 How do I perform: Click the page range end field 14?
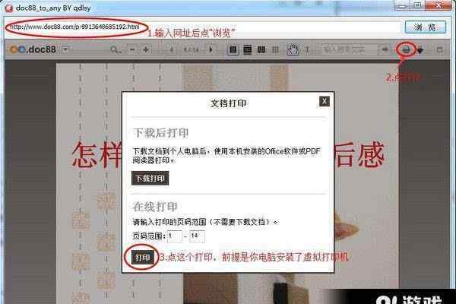tap(197, 236)
